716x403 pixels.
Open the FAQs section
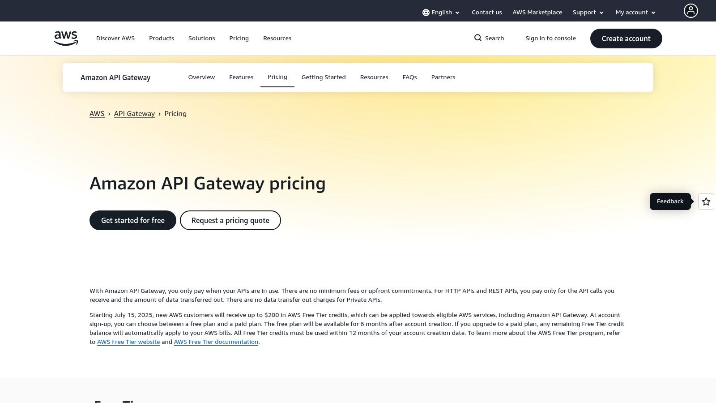point(409,77)
